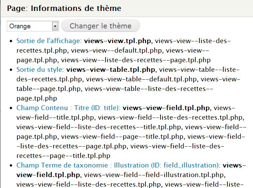This screenshot has width=253, height=188.
Task: Click bold views-view-table.tpl.php template name
Action: 111,70
